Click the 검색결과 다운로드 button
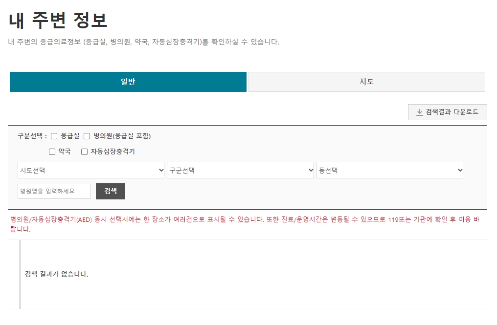 point(447,112)
